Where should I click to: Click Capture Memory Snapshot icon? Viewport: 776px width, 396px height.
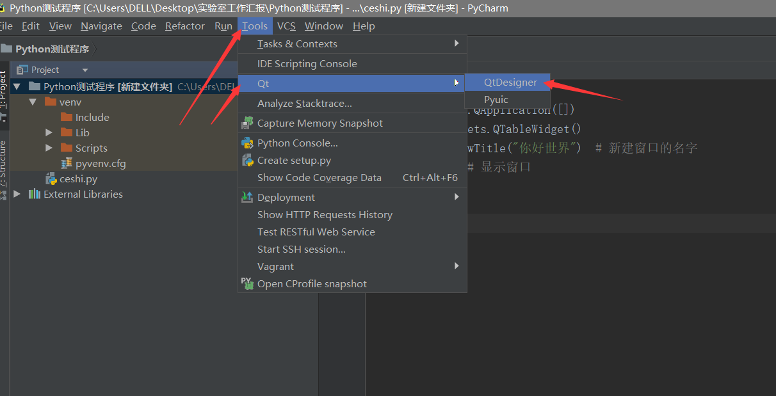click(x=247, y=123)
